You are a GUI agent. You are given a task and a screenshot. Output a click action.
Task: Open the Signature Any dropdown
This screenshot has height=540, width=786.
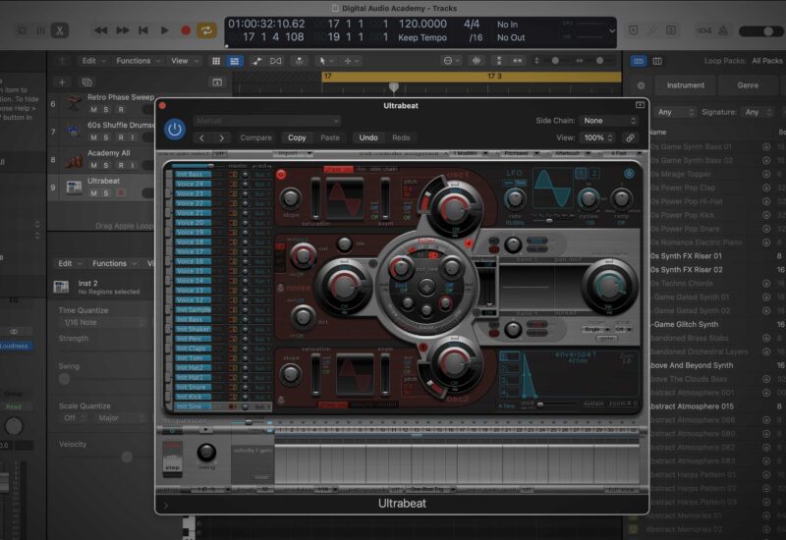[x=758, y=112]
